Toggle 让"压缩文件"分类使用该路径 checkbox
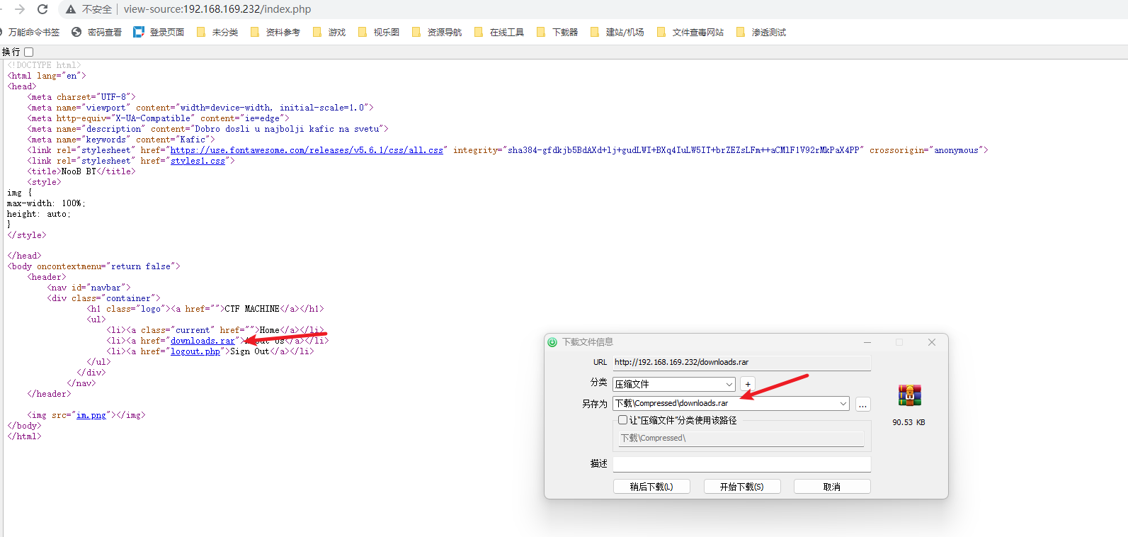Screen dimensions: 1128x537 pyautogui.click(x=623, y=420)
